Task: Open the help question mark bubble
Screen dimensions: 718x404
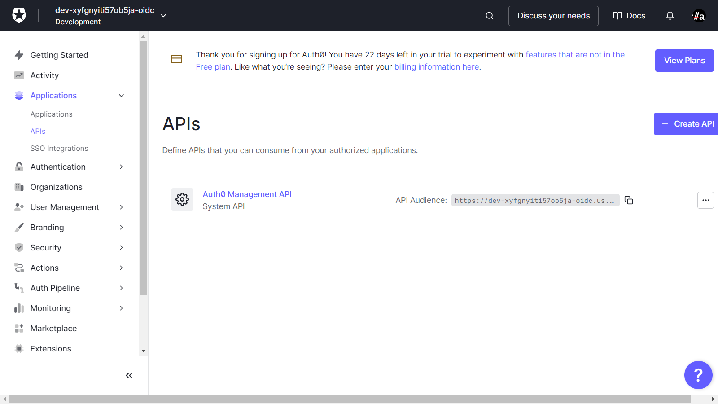Action: click(x=698, y=375)
